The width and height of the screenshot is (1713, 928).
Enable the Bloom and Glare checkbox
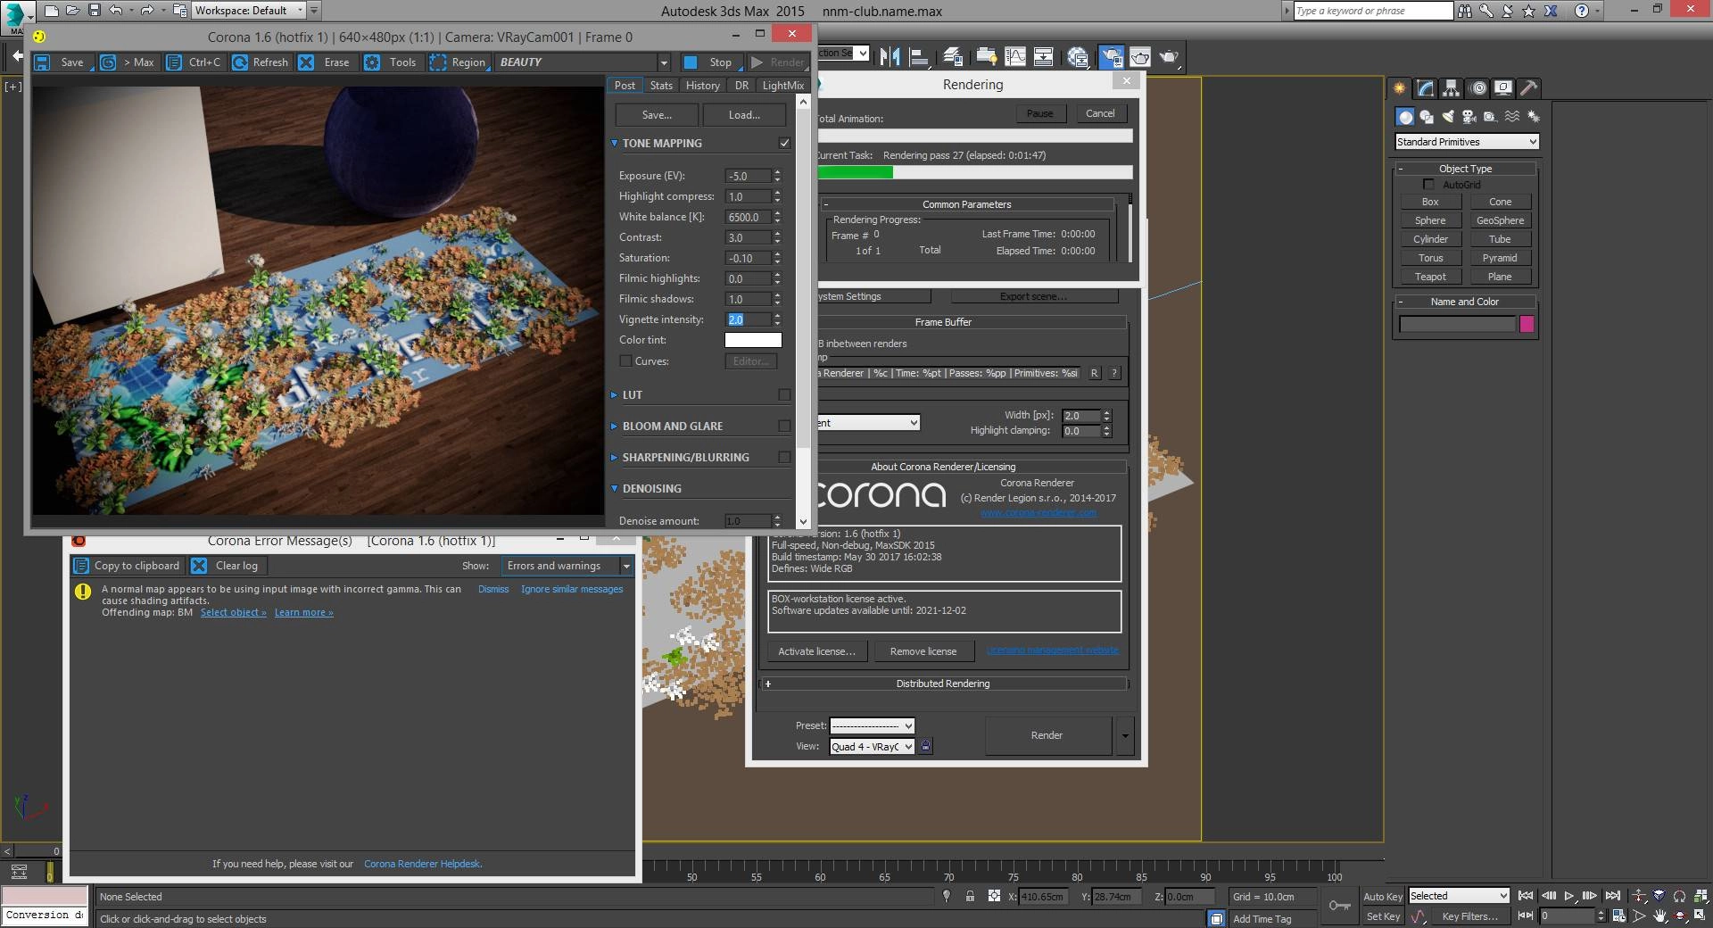(784, 426)
